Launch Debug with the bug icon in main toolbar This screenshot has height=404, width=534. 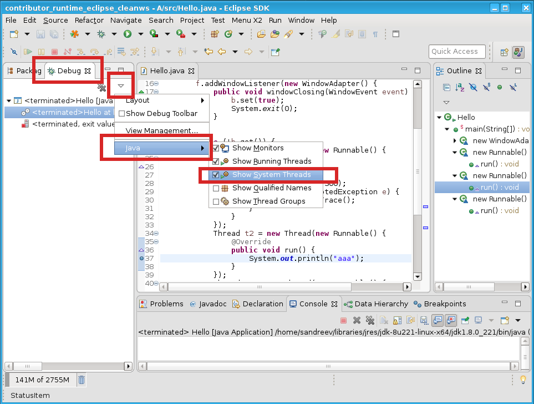[101, 34]
